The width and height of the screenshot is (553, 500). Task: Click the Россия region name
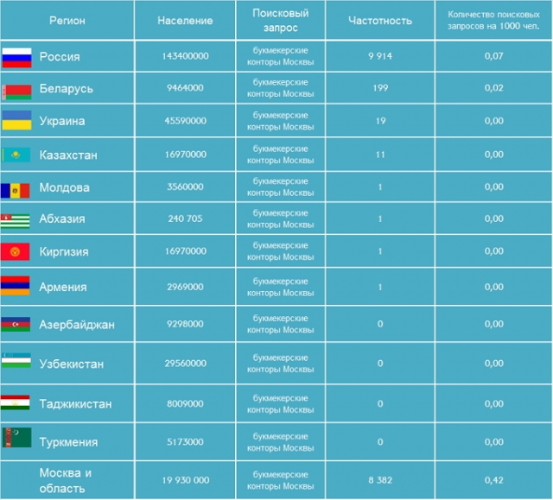(x=60, y=56)
